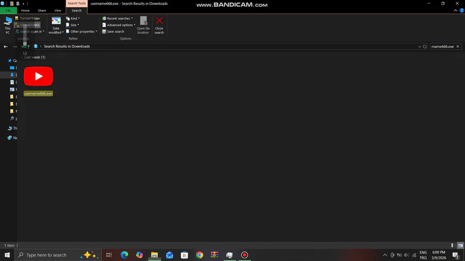This screenshot has height=261, width=465.
Task: Refresh search results
Action: [x=425, y=46]
